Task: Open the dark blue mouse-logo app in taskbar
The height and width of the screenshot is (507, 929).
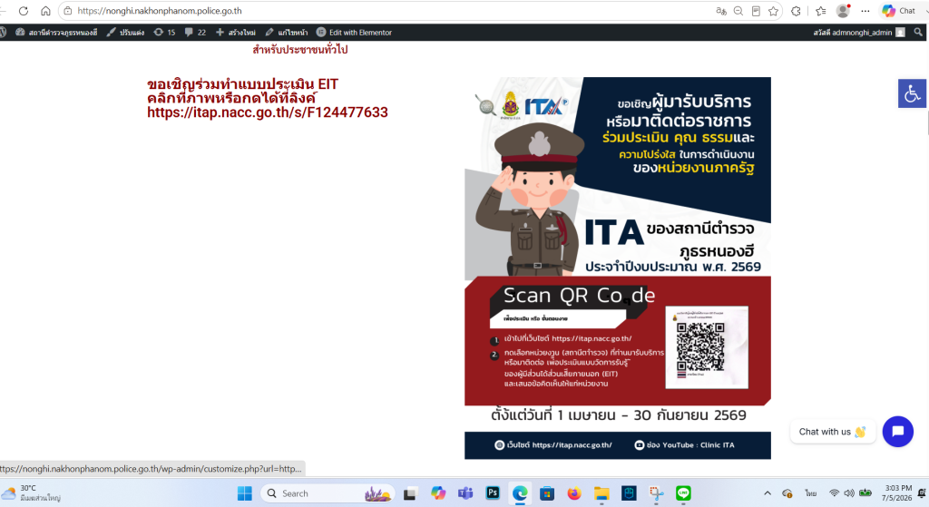Action: (x=629, y=492)
